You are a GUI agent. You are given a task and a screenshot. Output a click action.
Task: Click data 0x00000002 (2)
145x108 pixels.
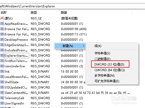[x=72, y=98]
